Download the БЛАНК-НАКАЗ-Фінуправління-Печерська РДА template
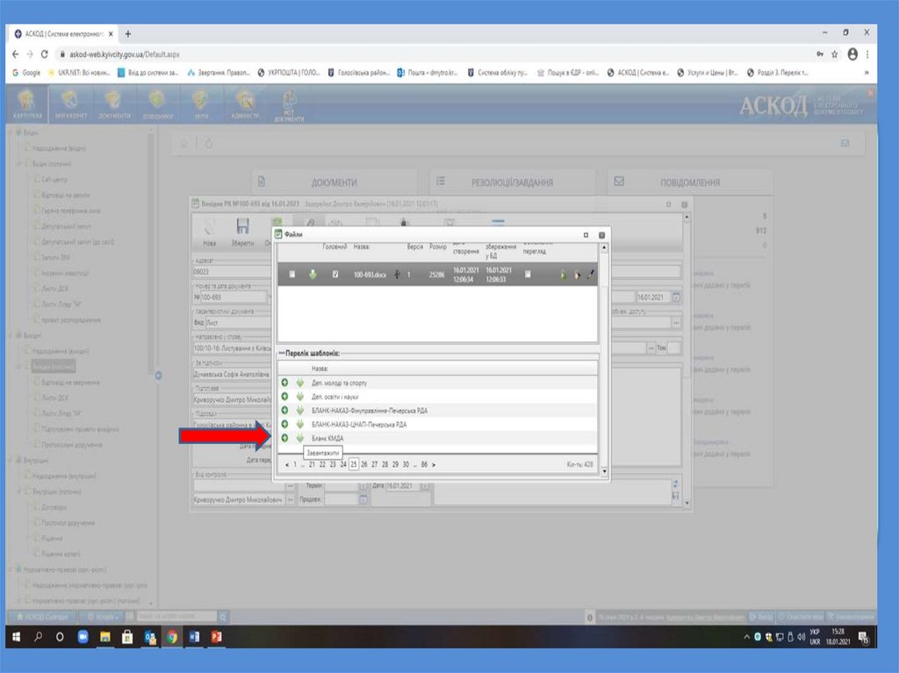The image size is (899, 673). click(x=300, y=411)
